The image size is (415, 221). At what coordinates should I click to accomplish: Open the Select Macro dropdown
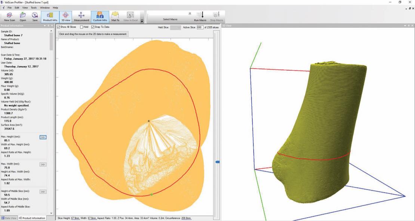tap(190, 14)
